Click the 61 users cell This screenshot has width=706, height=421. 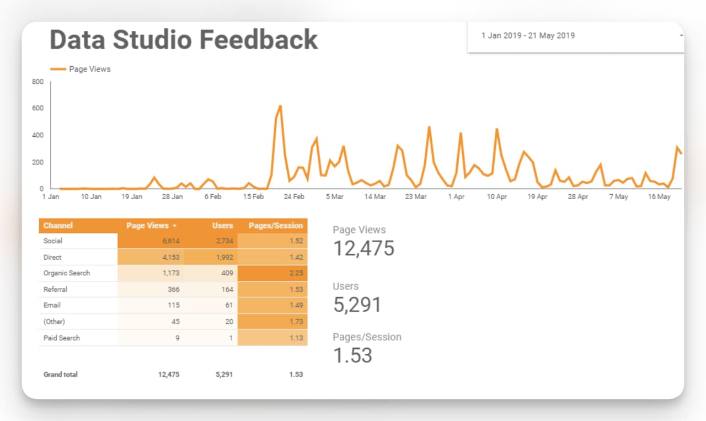pyautogui.click(x=211, y=305)
